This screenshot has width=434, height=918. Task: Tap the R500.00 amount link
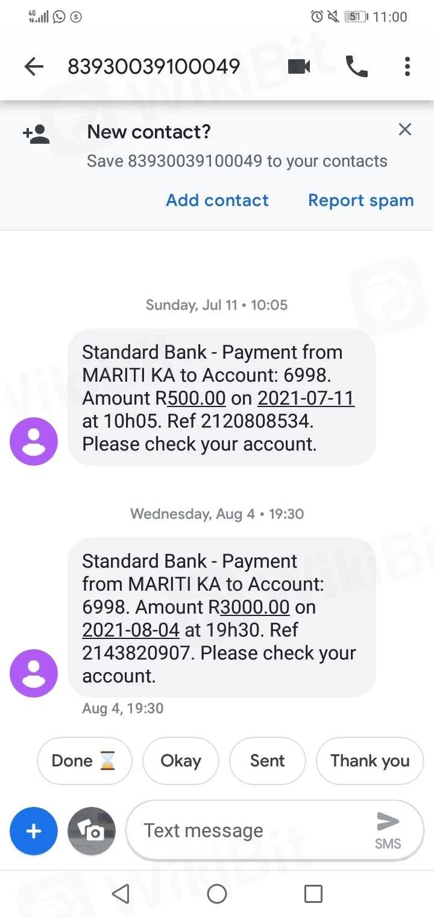click(x=197, y=399)
